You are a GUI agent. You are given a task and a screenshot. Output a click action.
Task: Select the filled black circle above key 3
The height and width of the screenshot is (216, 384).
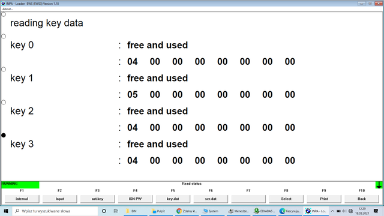pos(4,135)
